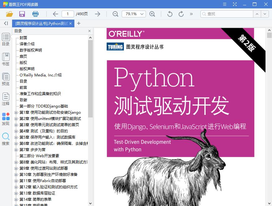Screen dimensions: 272x206
Task: Open 第8章 美化网站 outline entry
Action: tap(54, 162)
